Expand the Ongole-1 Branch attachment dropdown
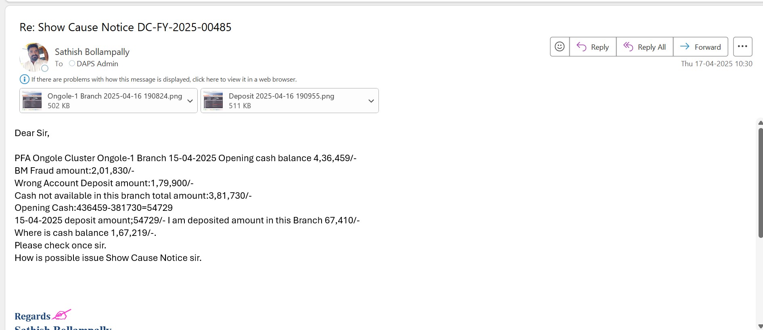This screenshot has width=763, height=330. pyautogui.click(x=190, y=101)
